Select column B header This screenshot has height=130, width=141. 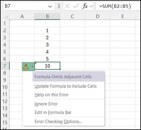pos(47,16)
